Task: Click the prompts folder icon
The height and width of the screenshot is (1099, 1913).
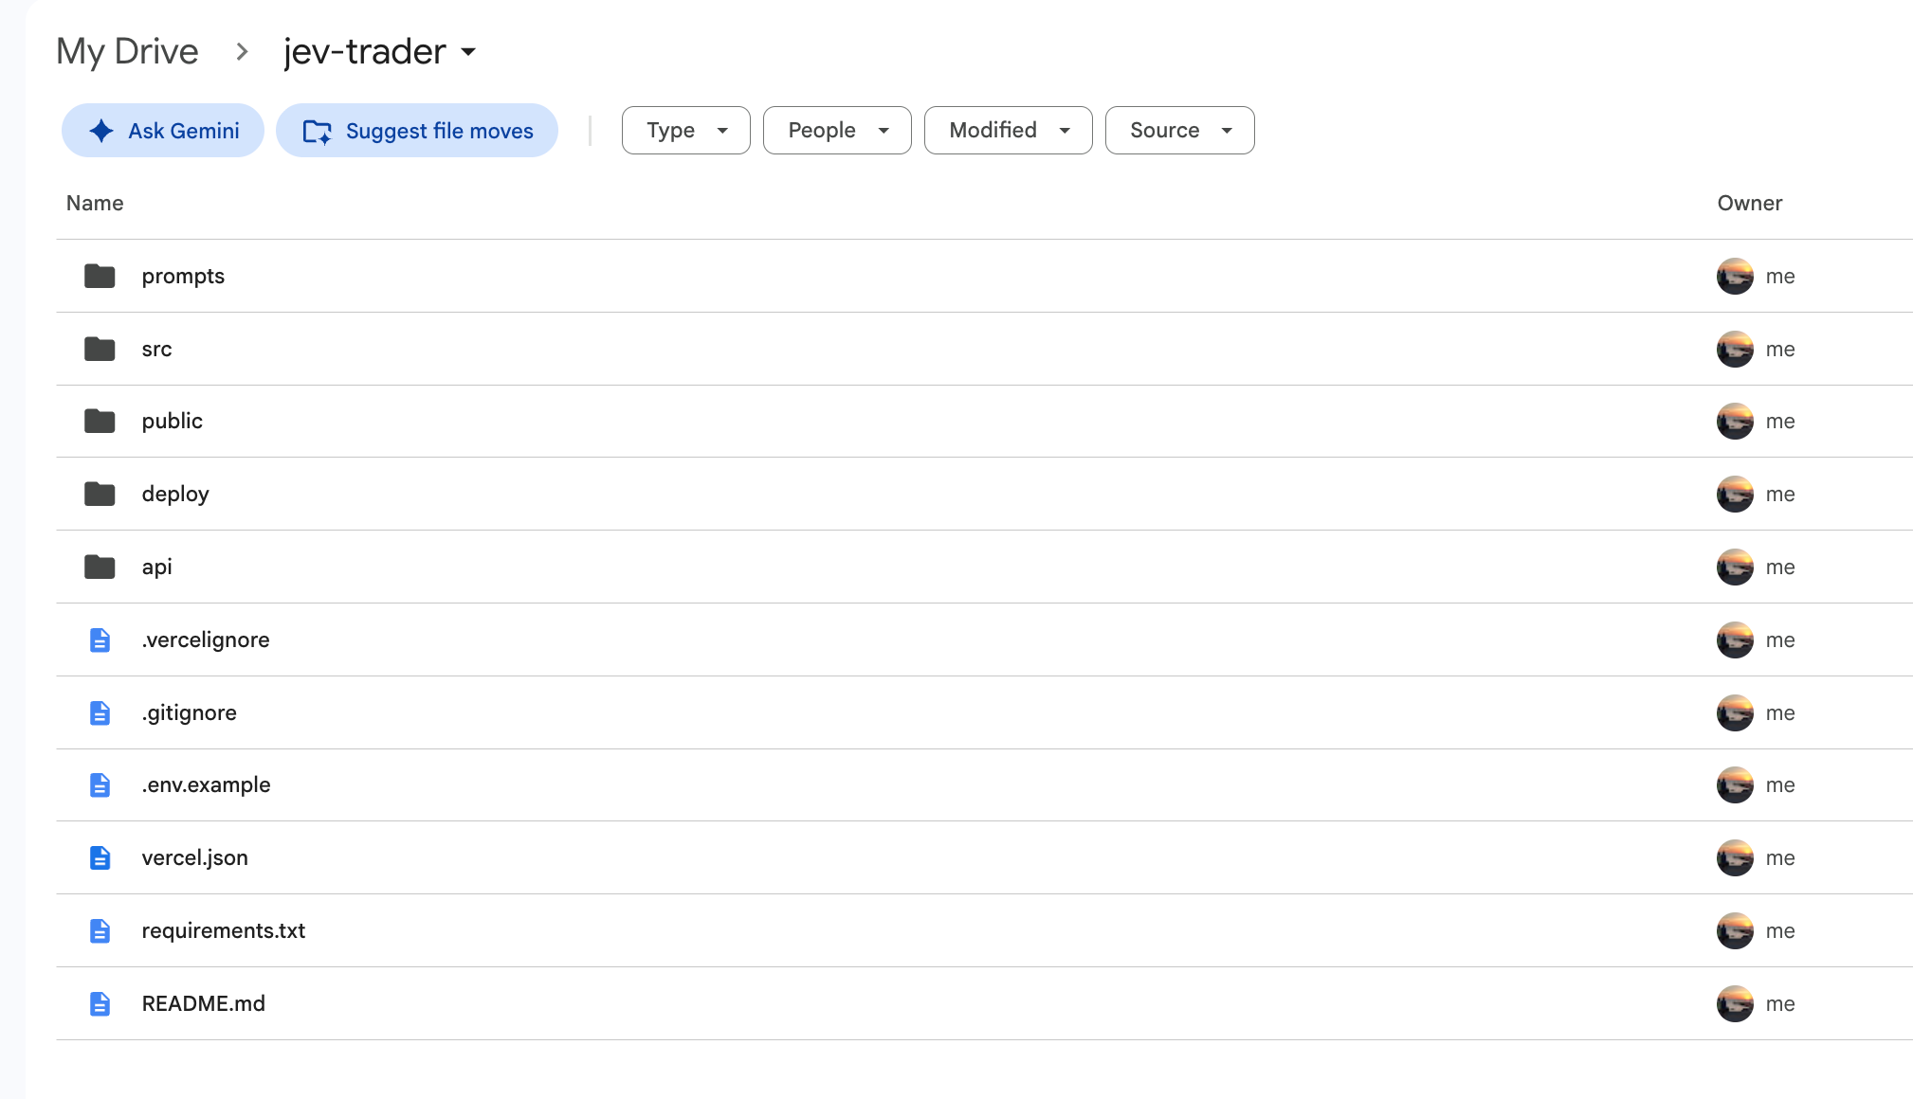Action: (100, 276)
